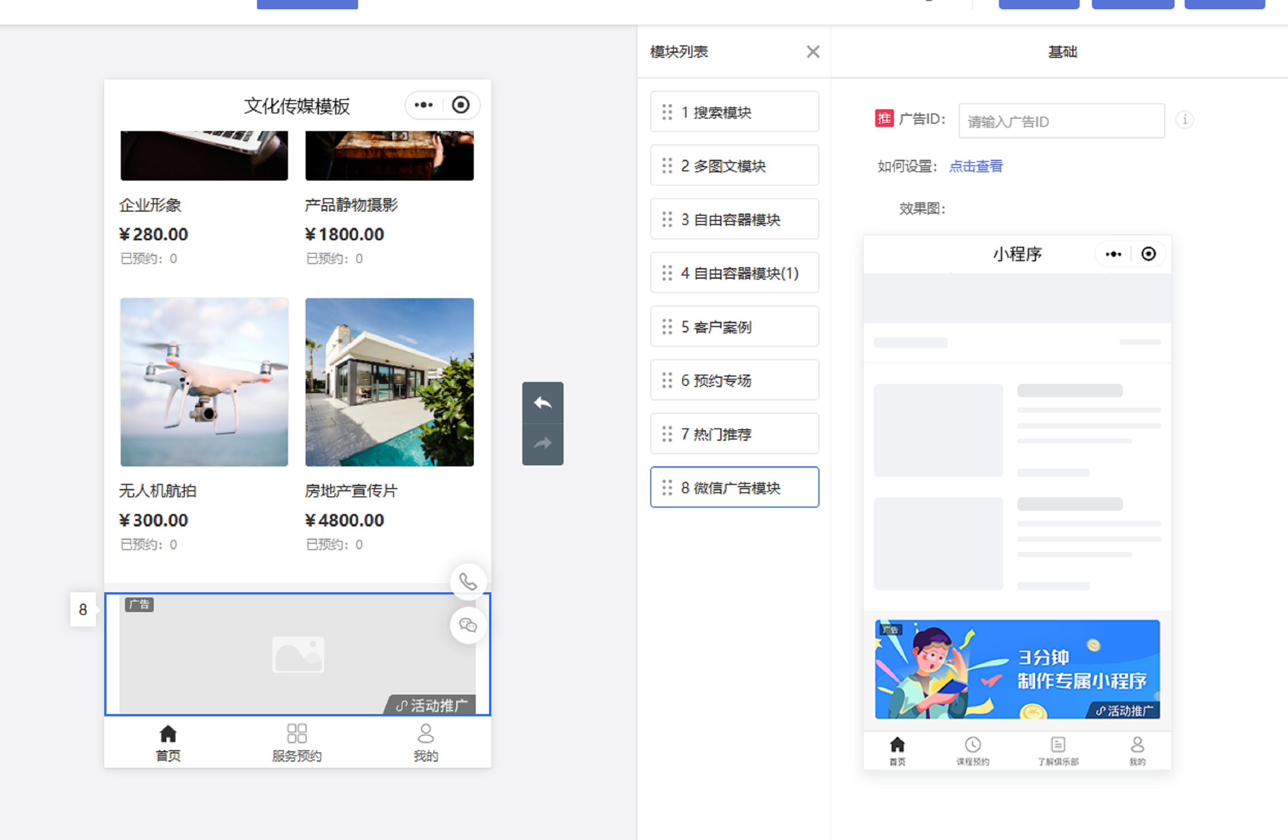The width and height of the screenshot is (1288, 840).
Task: Switch to the 服务预约 bottom tab
Action: point(296,743)
